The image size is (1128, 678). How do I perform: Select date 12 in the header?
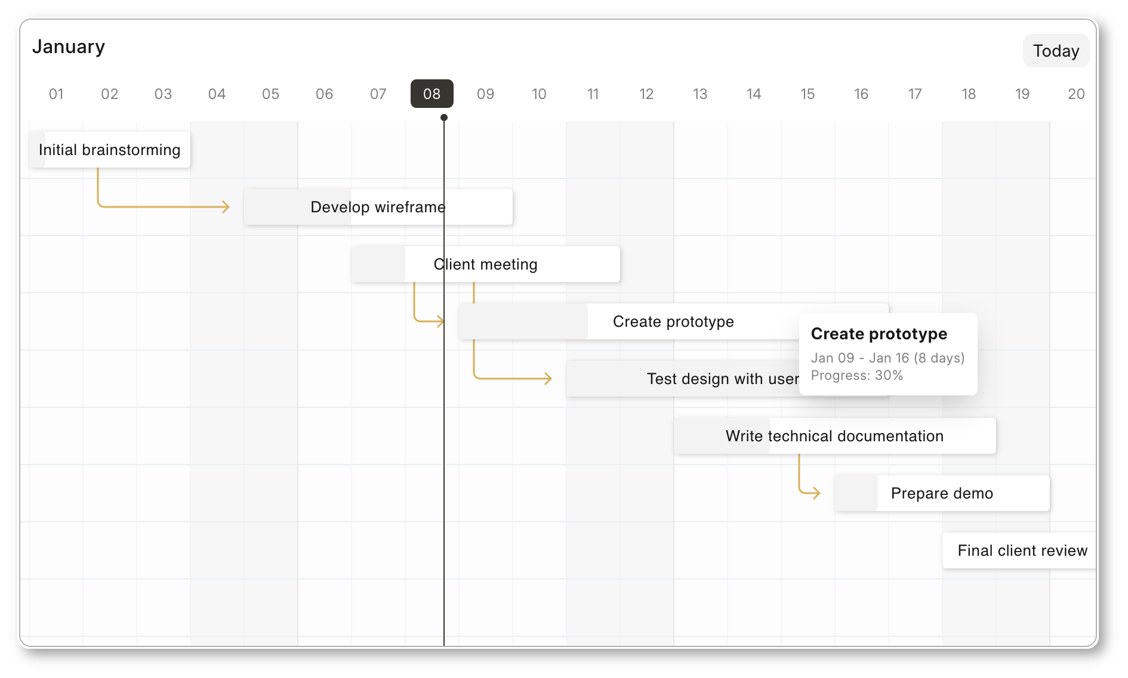(646, 94)
